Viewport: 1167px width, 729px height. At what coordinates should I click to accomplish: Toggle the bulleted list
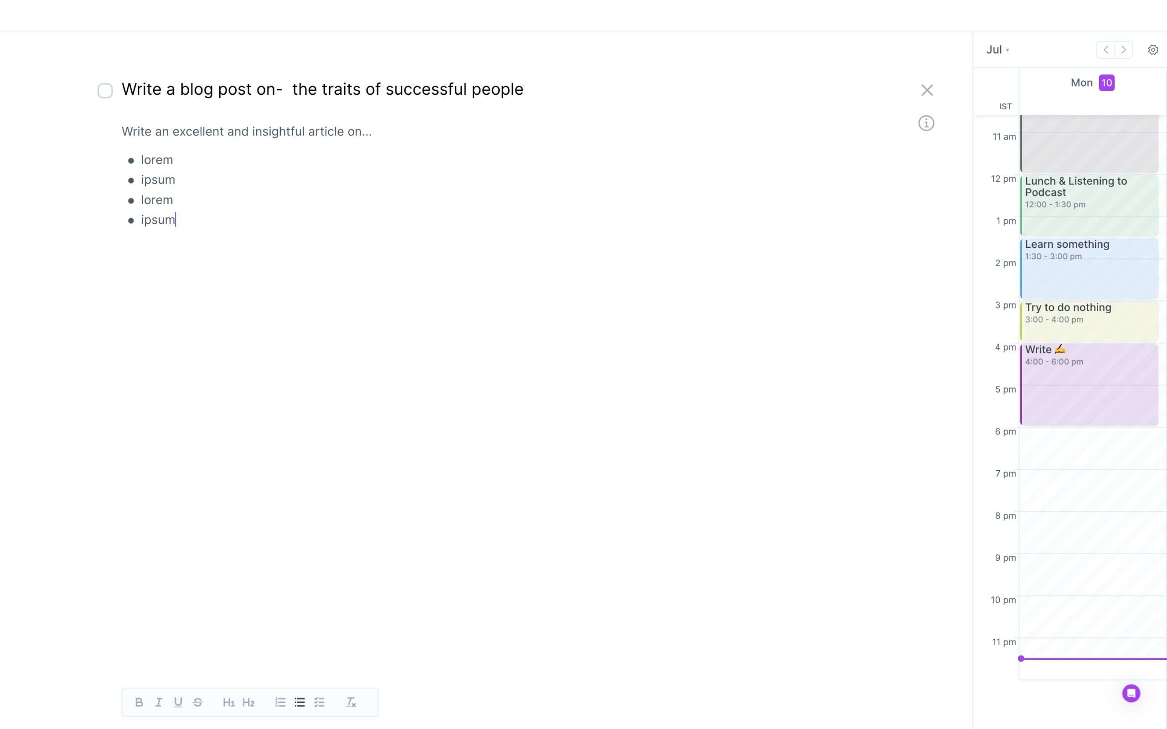pos(300,702)
